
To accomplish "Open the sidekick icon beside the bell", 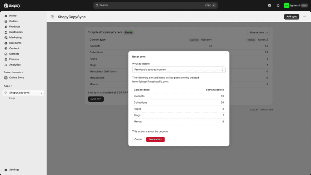I will (x=270, y=6).
